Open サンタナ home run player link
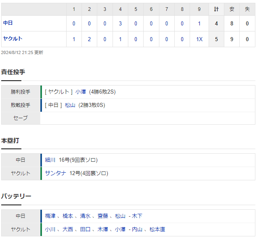 (55, 173)
